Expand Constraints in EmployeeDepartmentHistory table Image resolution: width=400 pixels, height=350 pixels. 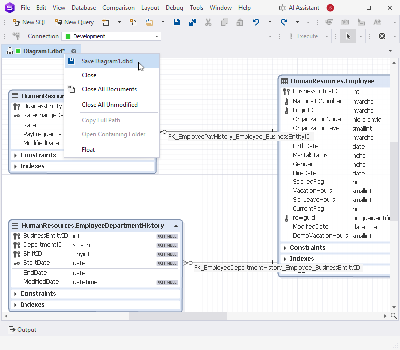coord(15,294)
